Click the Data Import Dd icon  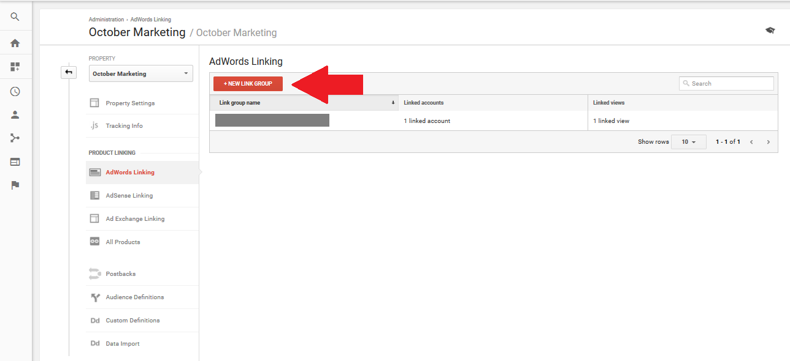coord(95,344)
